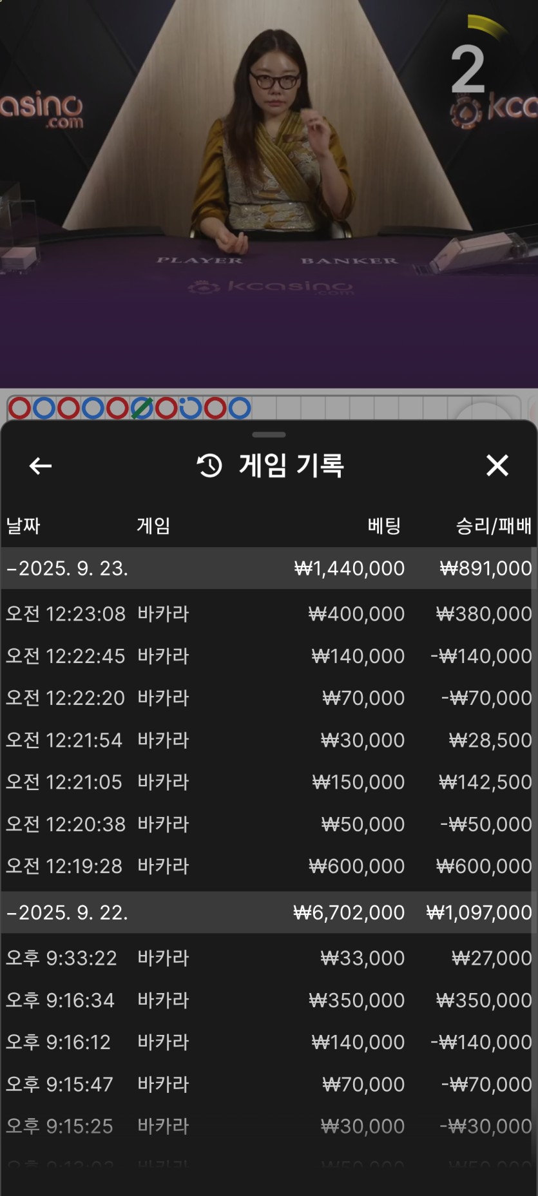The width and height of the screenshot is (538, 1196).
Task: Click the 베팅 column header
Action: [384, 526]
